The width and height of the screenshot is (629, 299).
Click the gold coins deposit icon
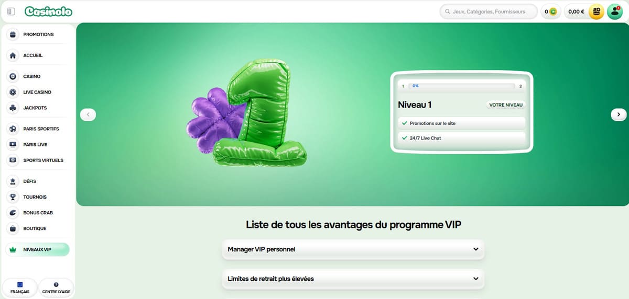tap(596, 11)
